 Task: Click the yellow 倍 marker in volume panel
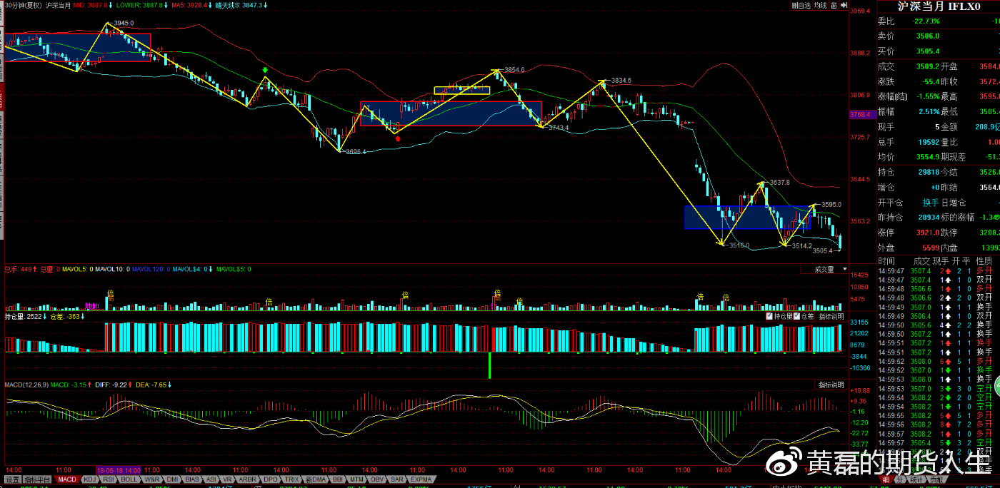110,293
